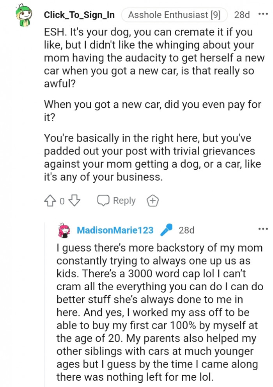273x387 pixels.
Task: Click the Reply speech-bubble icon
Action: pos(103,200)
